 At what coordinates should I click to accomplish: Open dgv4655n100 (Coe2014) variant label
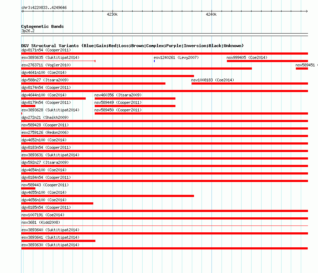pos(44,192)
